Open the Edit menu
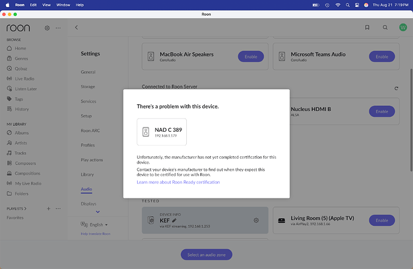413x269 pixels. click(33, 5)
